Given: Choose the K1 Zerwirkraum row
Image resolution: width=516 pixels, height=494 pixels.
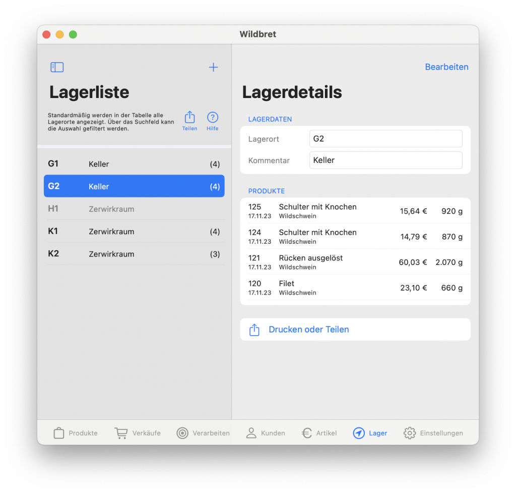Looking at the screenshot, I should pos(134,232).
